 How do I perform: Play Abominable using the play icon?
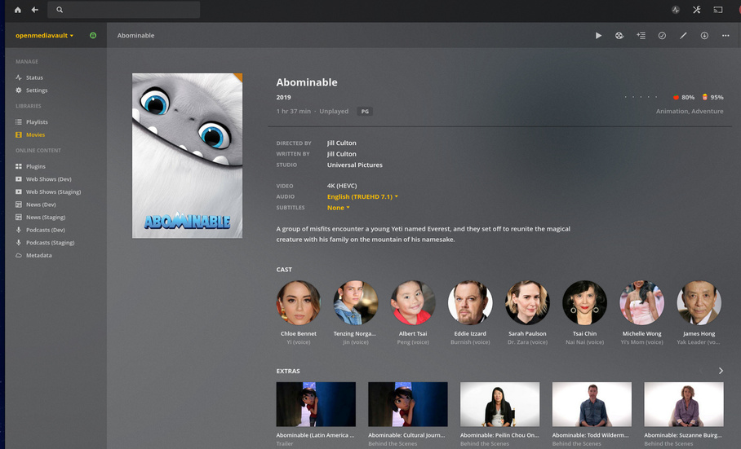[x=598, y=35]
